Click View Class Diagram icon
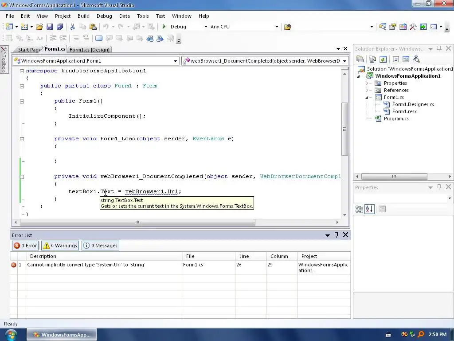This screenshot has height=341, width=454. tap(416, 59)
